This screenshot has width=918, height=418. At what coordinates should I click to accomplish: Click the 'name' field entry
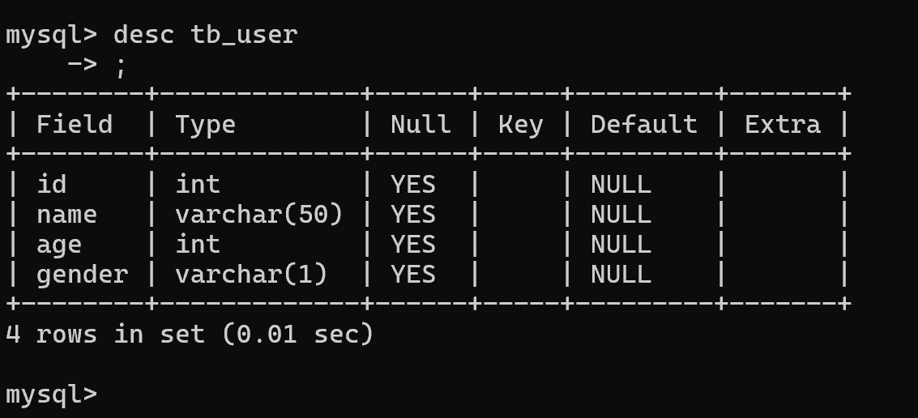click(x=66, y=215)
